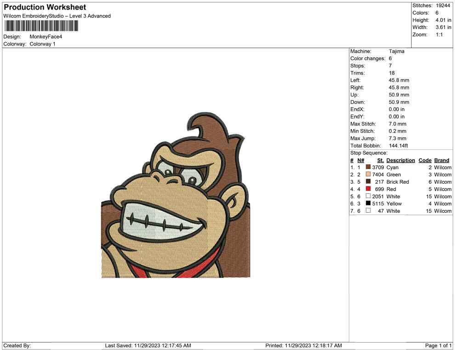Viewport: 455px width, 350px height.
Task: Click the black Yellow color swatch, stop 6
Action: tap(368, 203)
